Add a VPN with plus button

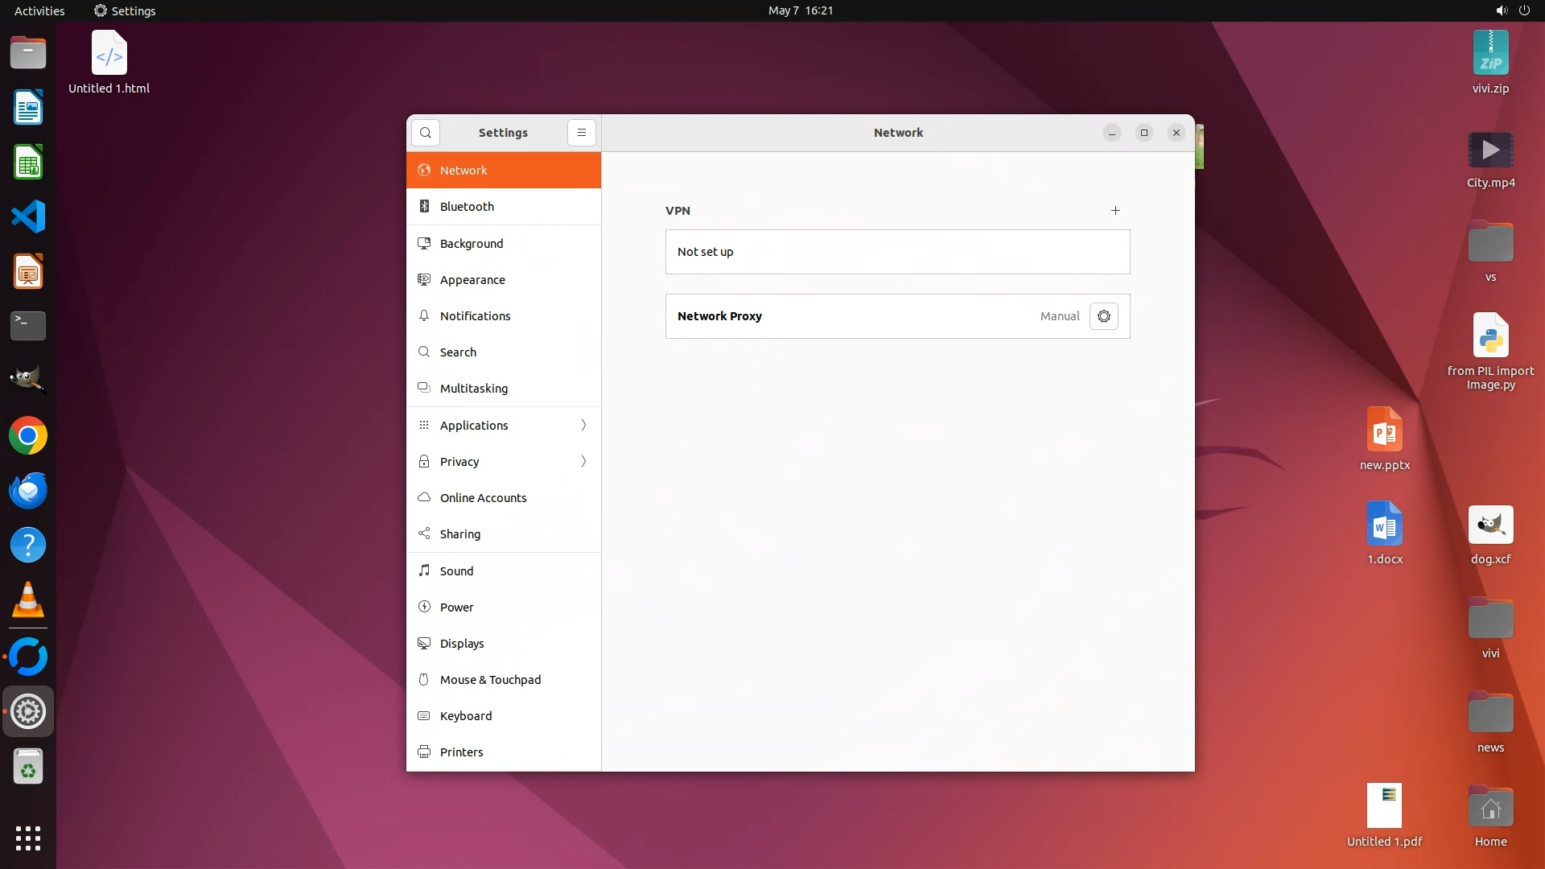point(1115,211)
